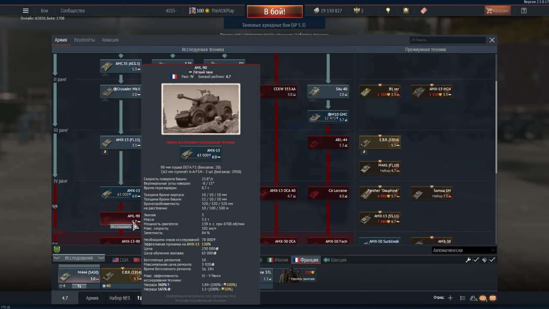
Task: Open the ticket items icon
Action: click(423, 11)
